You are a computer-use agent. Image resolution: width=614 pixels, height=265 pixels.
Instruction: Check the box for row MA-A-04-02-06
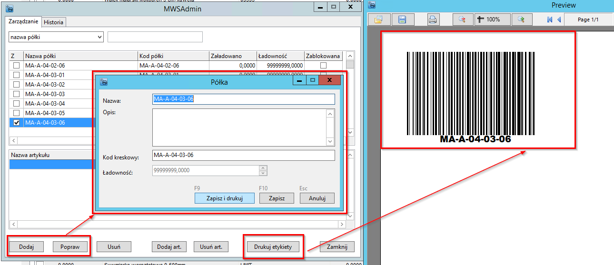point(17,66)
